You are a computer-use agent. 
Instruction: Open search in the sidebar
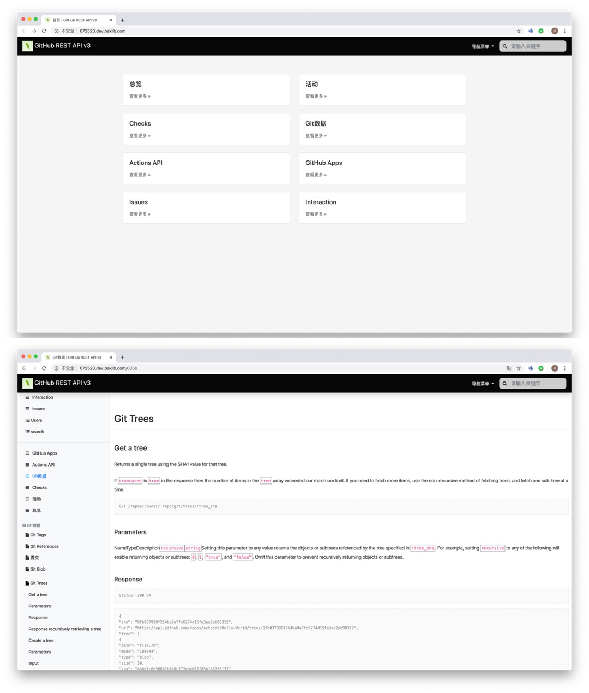point(38,432)
